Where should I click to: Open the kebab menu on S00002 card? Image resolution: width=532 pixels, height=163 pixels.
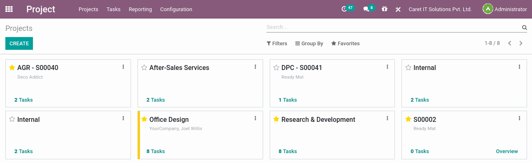point(519,118)
